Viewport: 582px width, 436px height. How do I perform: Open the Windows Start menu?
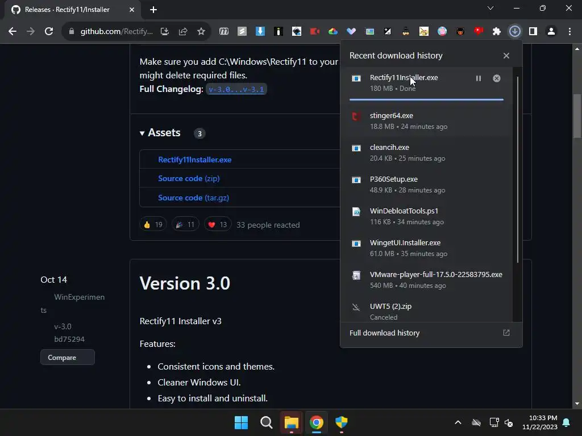click(x=241, y=422)
